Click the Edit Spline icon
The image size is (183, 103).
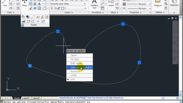(x=42, y=17)
